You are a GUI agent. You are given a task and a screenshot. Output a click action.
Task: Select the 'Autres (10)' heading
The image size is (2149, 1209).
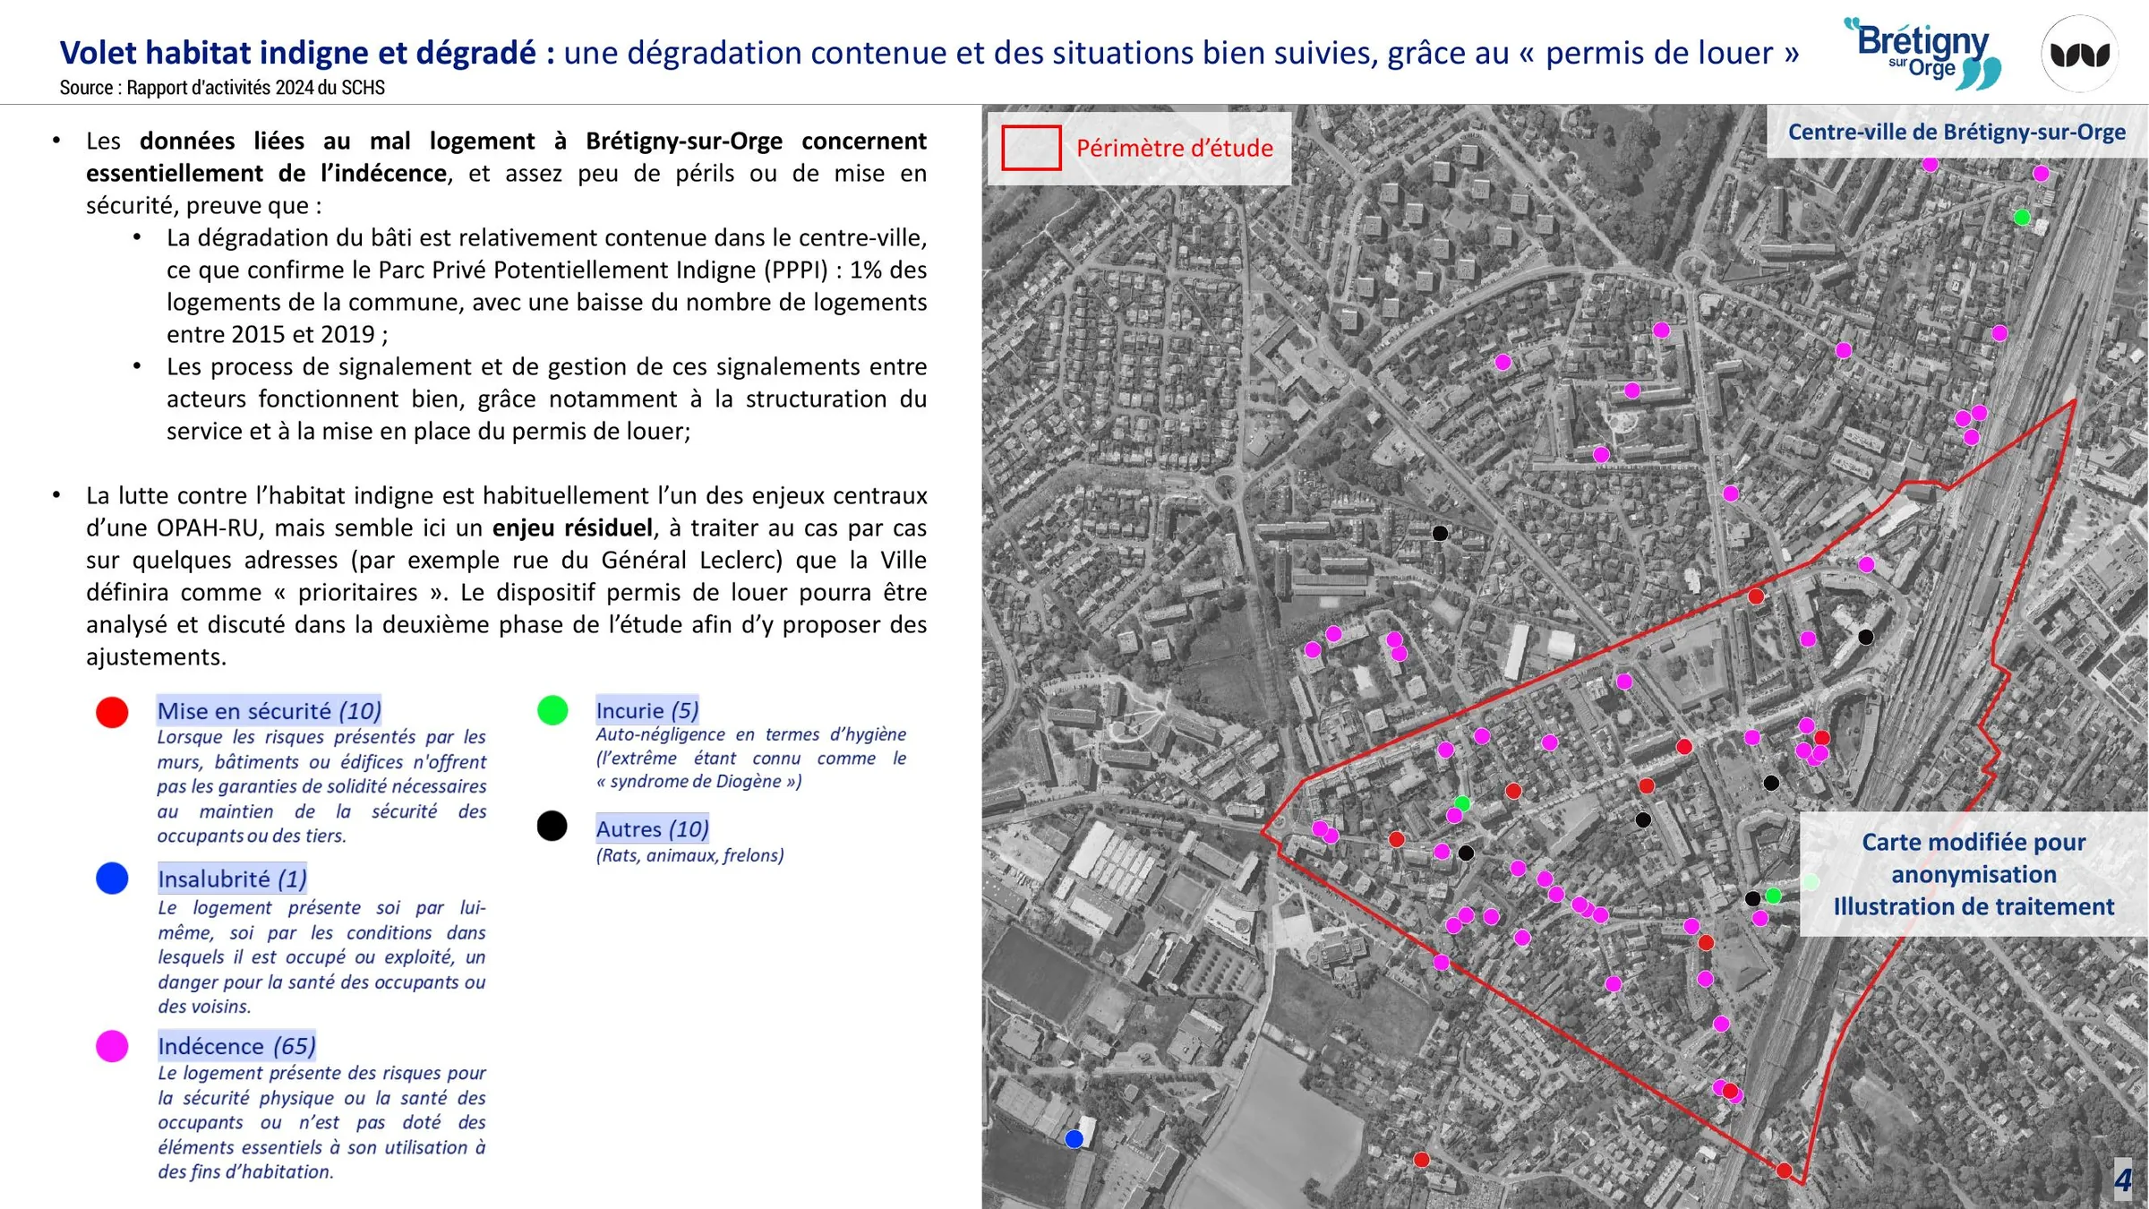tap(653, 829)
